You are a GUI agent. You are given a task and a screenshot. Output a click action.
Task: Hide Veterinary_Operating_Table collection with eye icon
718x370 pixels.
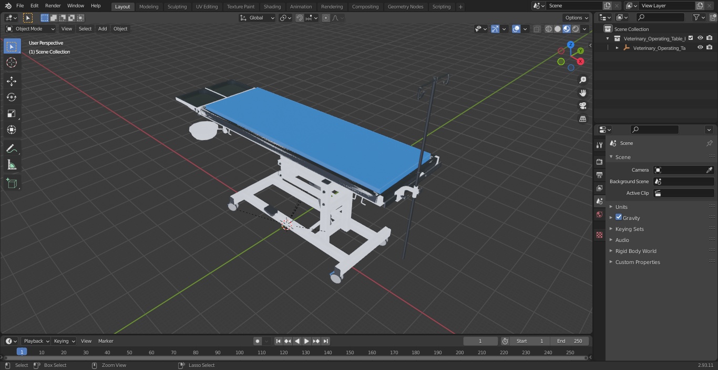(700, 38)
